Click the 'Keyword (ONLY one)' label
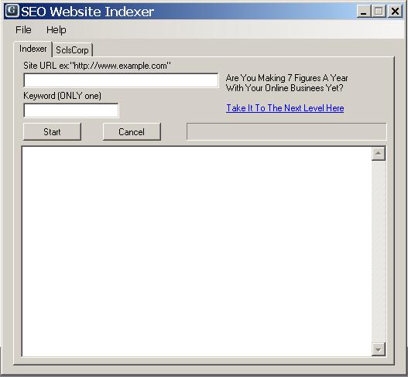The height and width of the screenshot is (377, 408). tap(62, 96)
